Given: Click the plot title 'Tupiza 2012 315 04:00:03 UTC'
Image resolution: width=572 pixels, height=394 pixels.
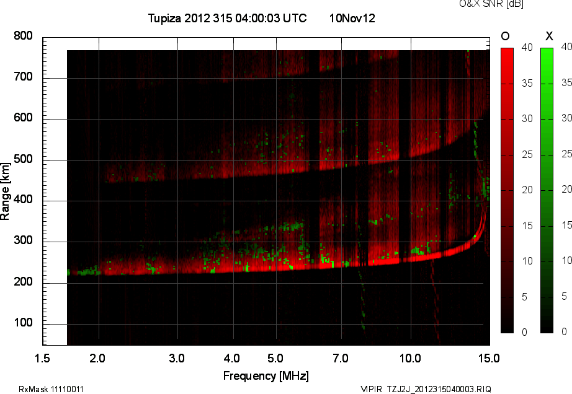Looking at the screenshot, I should 227,18.
